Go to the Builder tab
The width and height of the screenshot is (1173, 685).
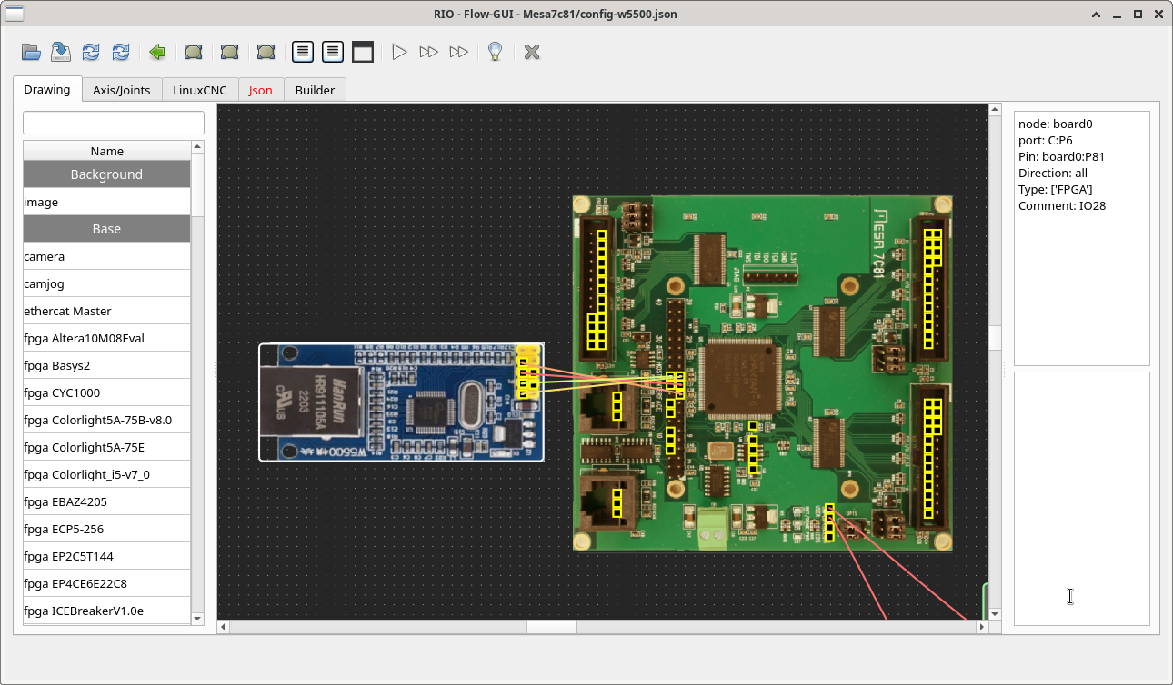[x=315, y=90]
